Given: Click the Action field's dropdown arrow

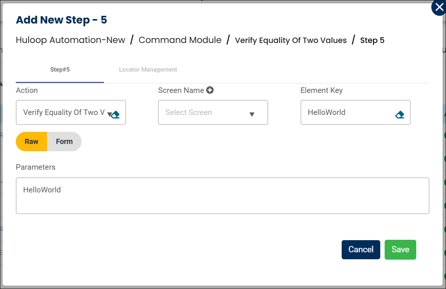Looking at the screenshot, I should coord(109,114).
